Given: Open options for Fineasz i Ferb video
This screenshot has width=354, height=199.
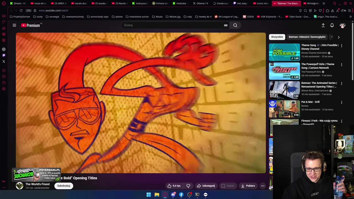Looking at the screenshot, I should (x=342, y=121).
